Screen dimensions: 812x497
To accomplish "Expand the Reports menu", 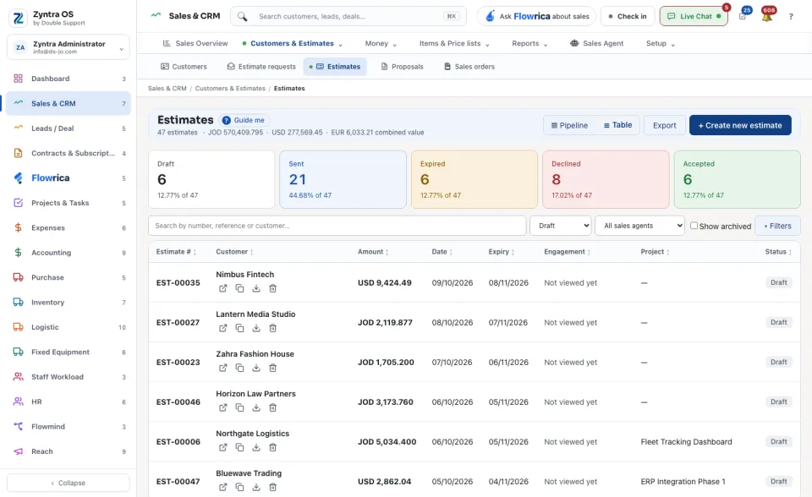I will 529,43.
